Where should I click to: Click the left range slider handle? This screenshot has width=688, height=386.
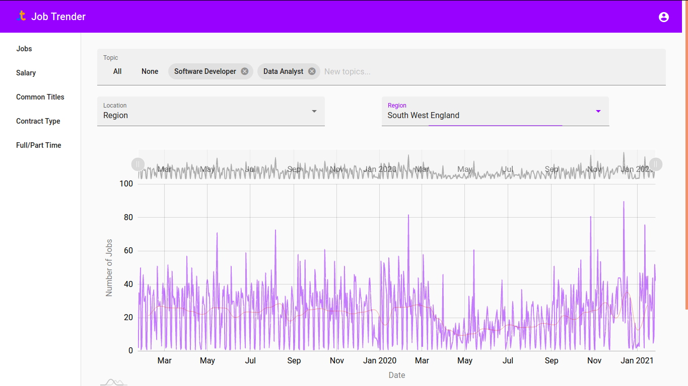tap(138, 164)
